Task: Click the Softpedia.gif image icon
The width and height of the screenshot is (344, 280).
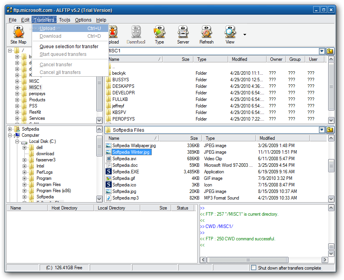Action: tap(108, 178)
